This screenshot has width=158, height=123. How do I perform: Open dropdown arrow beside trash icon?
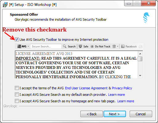pos(118,46)
